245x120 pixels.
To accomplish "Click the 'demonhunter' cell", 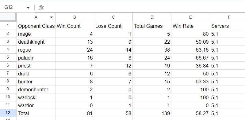I will 36,89.
